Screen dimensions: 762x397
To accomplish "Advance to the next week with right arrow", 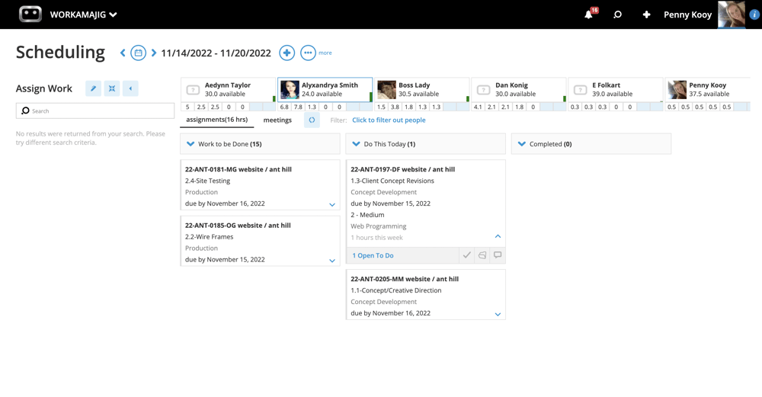I will (x=154, y=53).
